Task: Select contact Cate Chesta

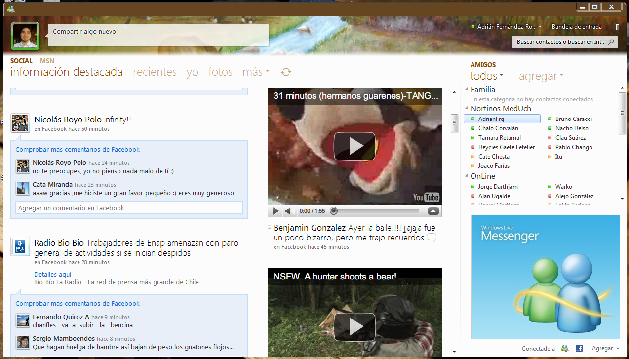Action: [x=494, y=157]
